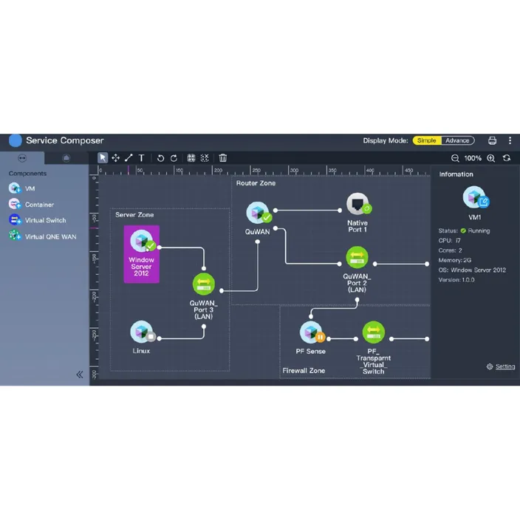
Task: Select the connection line tool
Action: (129, 158)
